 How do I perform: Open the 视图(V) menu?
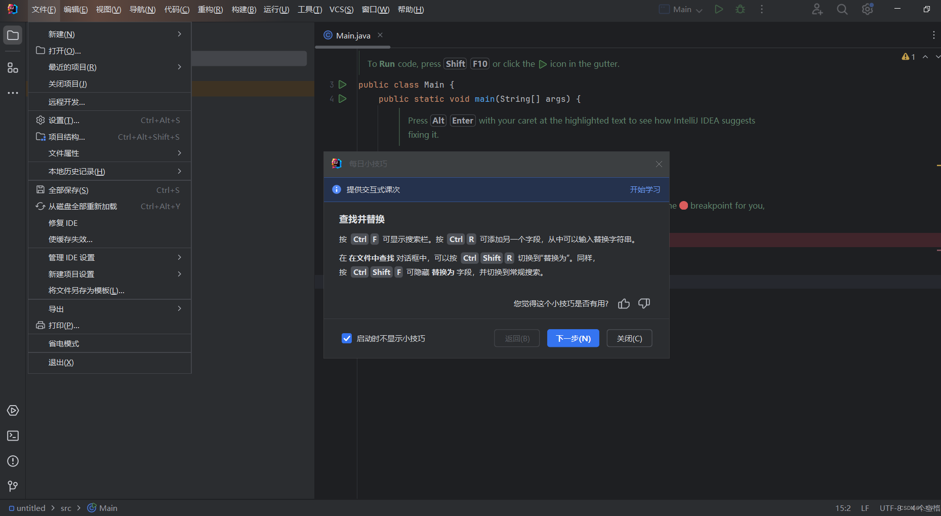tap(108, 10)
